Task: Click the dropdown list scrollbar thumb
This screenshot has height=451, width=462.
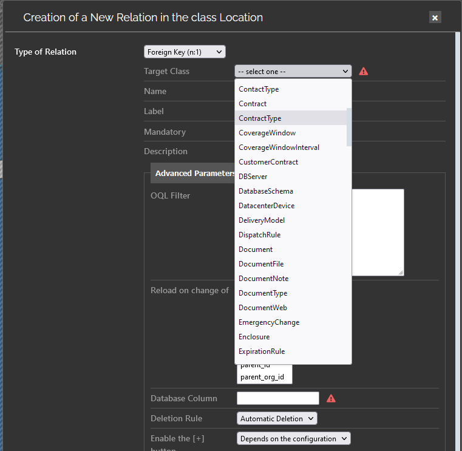Action: pyautogui.click(x=348, y=127)
